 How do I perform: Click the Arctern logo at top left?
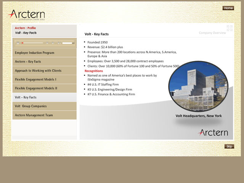click(26, 15)
